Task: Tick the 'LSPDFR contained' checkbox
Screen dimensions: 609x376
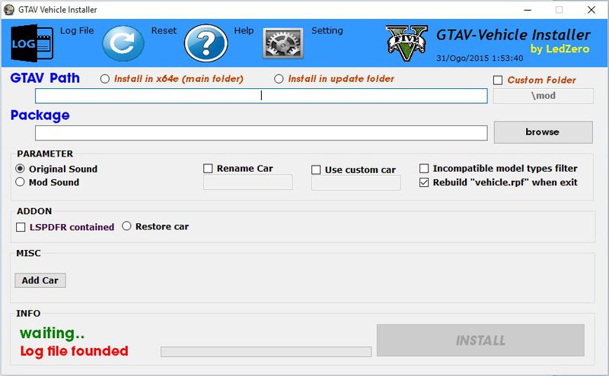Action: click(x=21, y=227)
